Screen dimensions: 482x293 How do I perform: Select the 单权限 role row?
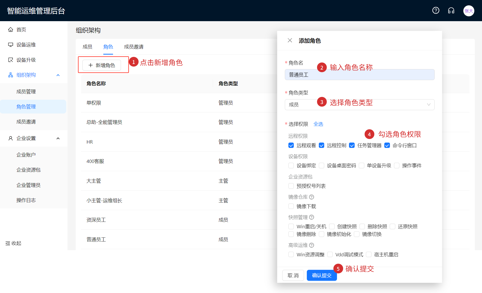[179, 103]
